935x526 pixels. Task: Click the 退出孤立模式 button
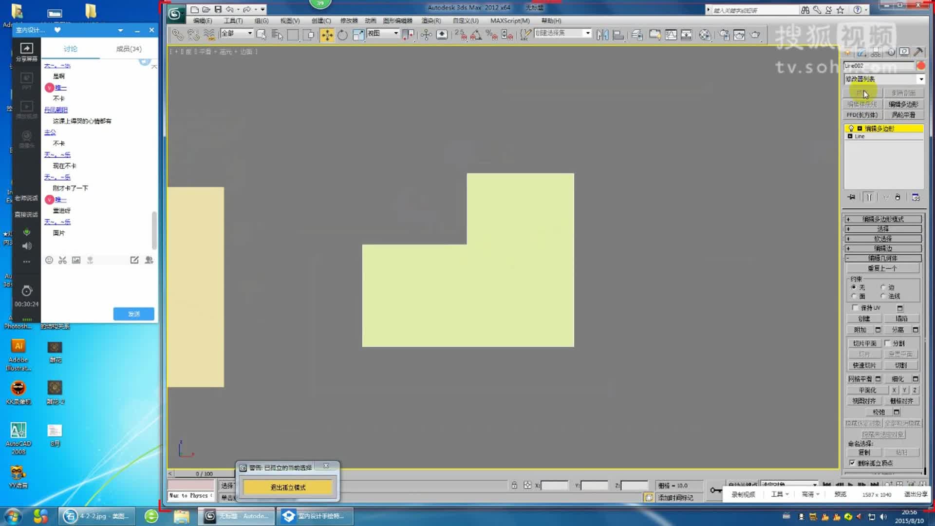click(x=288, y=487)
